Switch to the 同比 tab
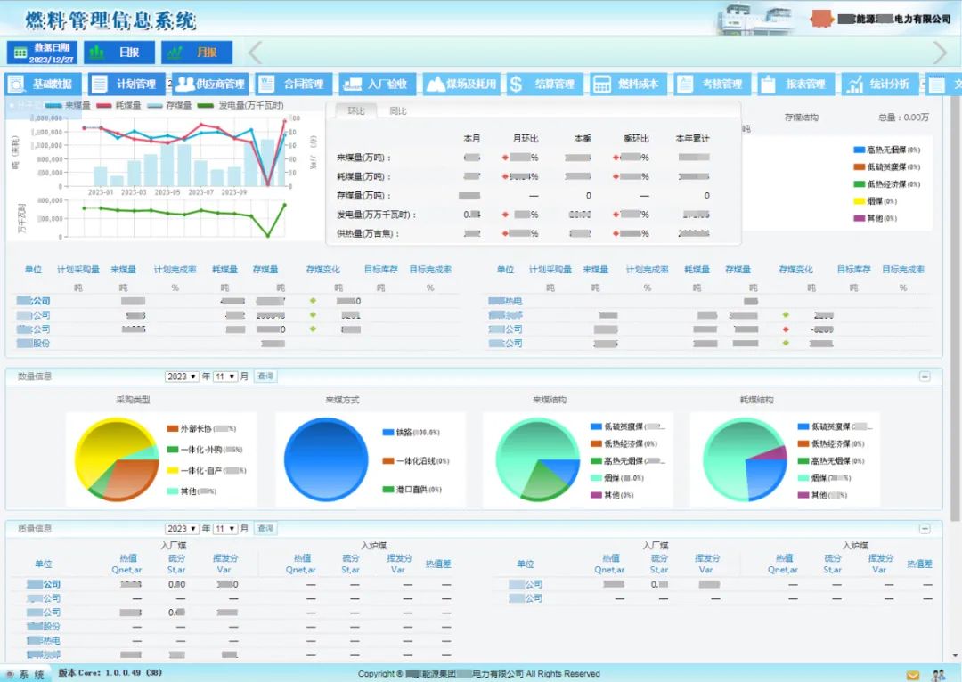962x682 pixels. 398,111
